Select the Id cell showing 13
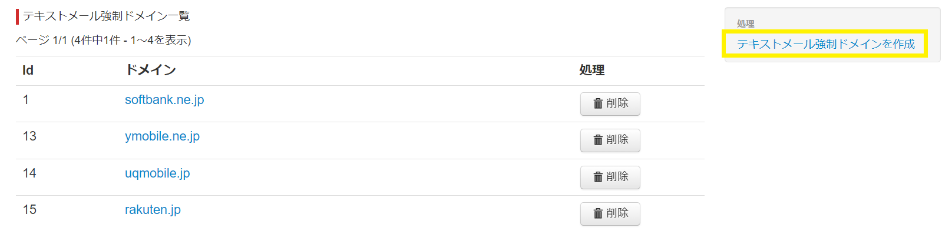The width and height of the screenshot is (942, 241). (x=29, y=136)
